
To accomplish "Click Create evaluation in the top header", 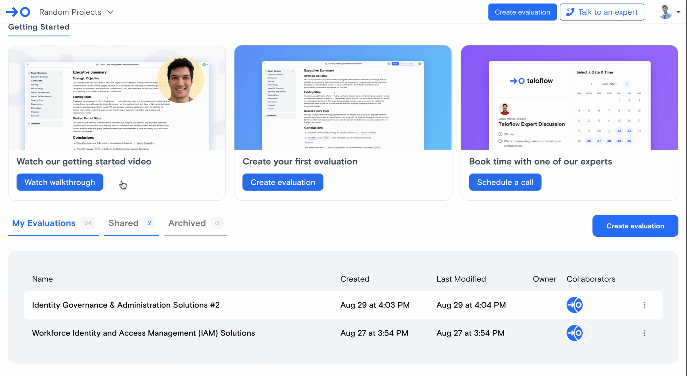I will click(522, 12).
